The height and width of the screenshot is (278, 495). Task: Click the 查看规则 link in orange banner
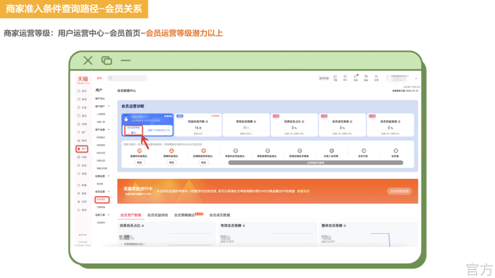point(303,191)
